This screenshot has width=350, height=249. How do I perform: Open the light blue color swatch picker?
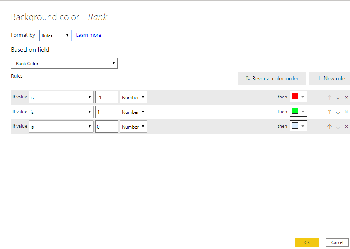tap(299, 126)
